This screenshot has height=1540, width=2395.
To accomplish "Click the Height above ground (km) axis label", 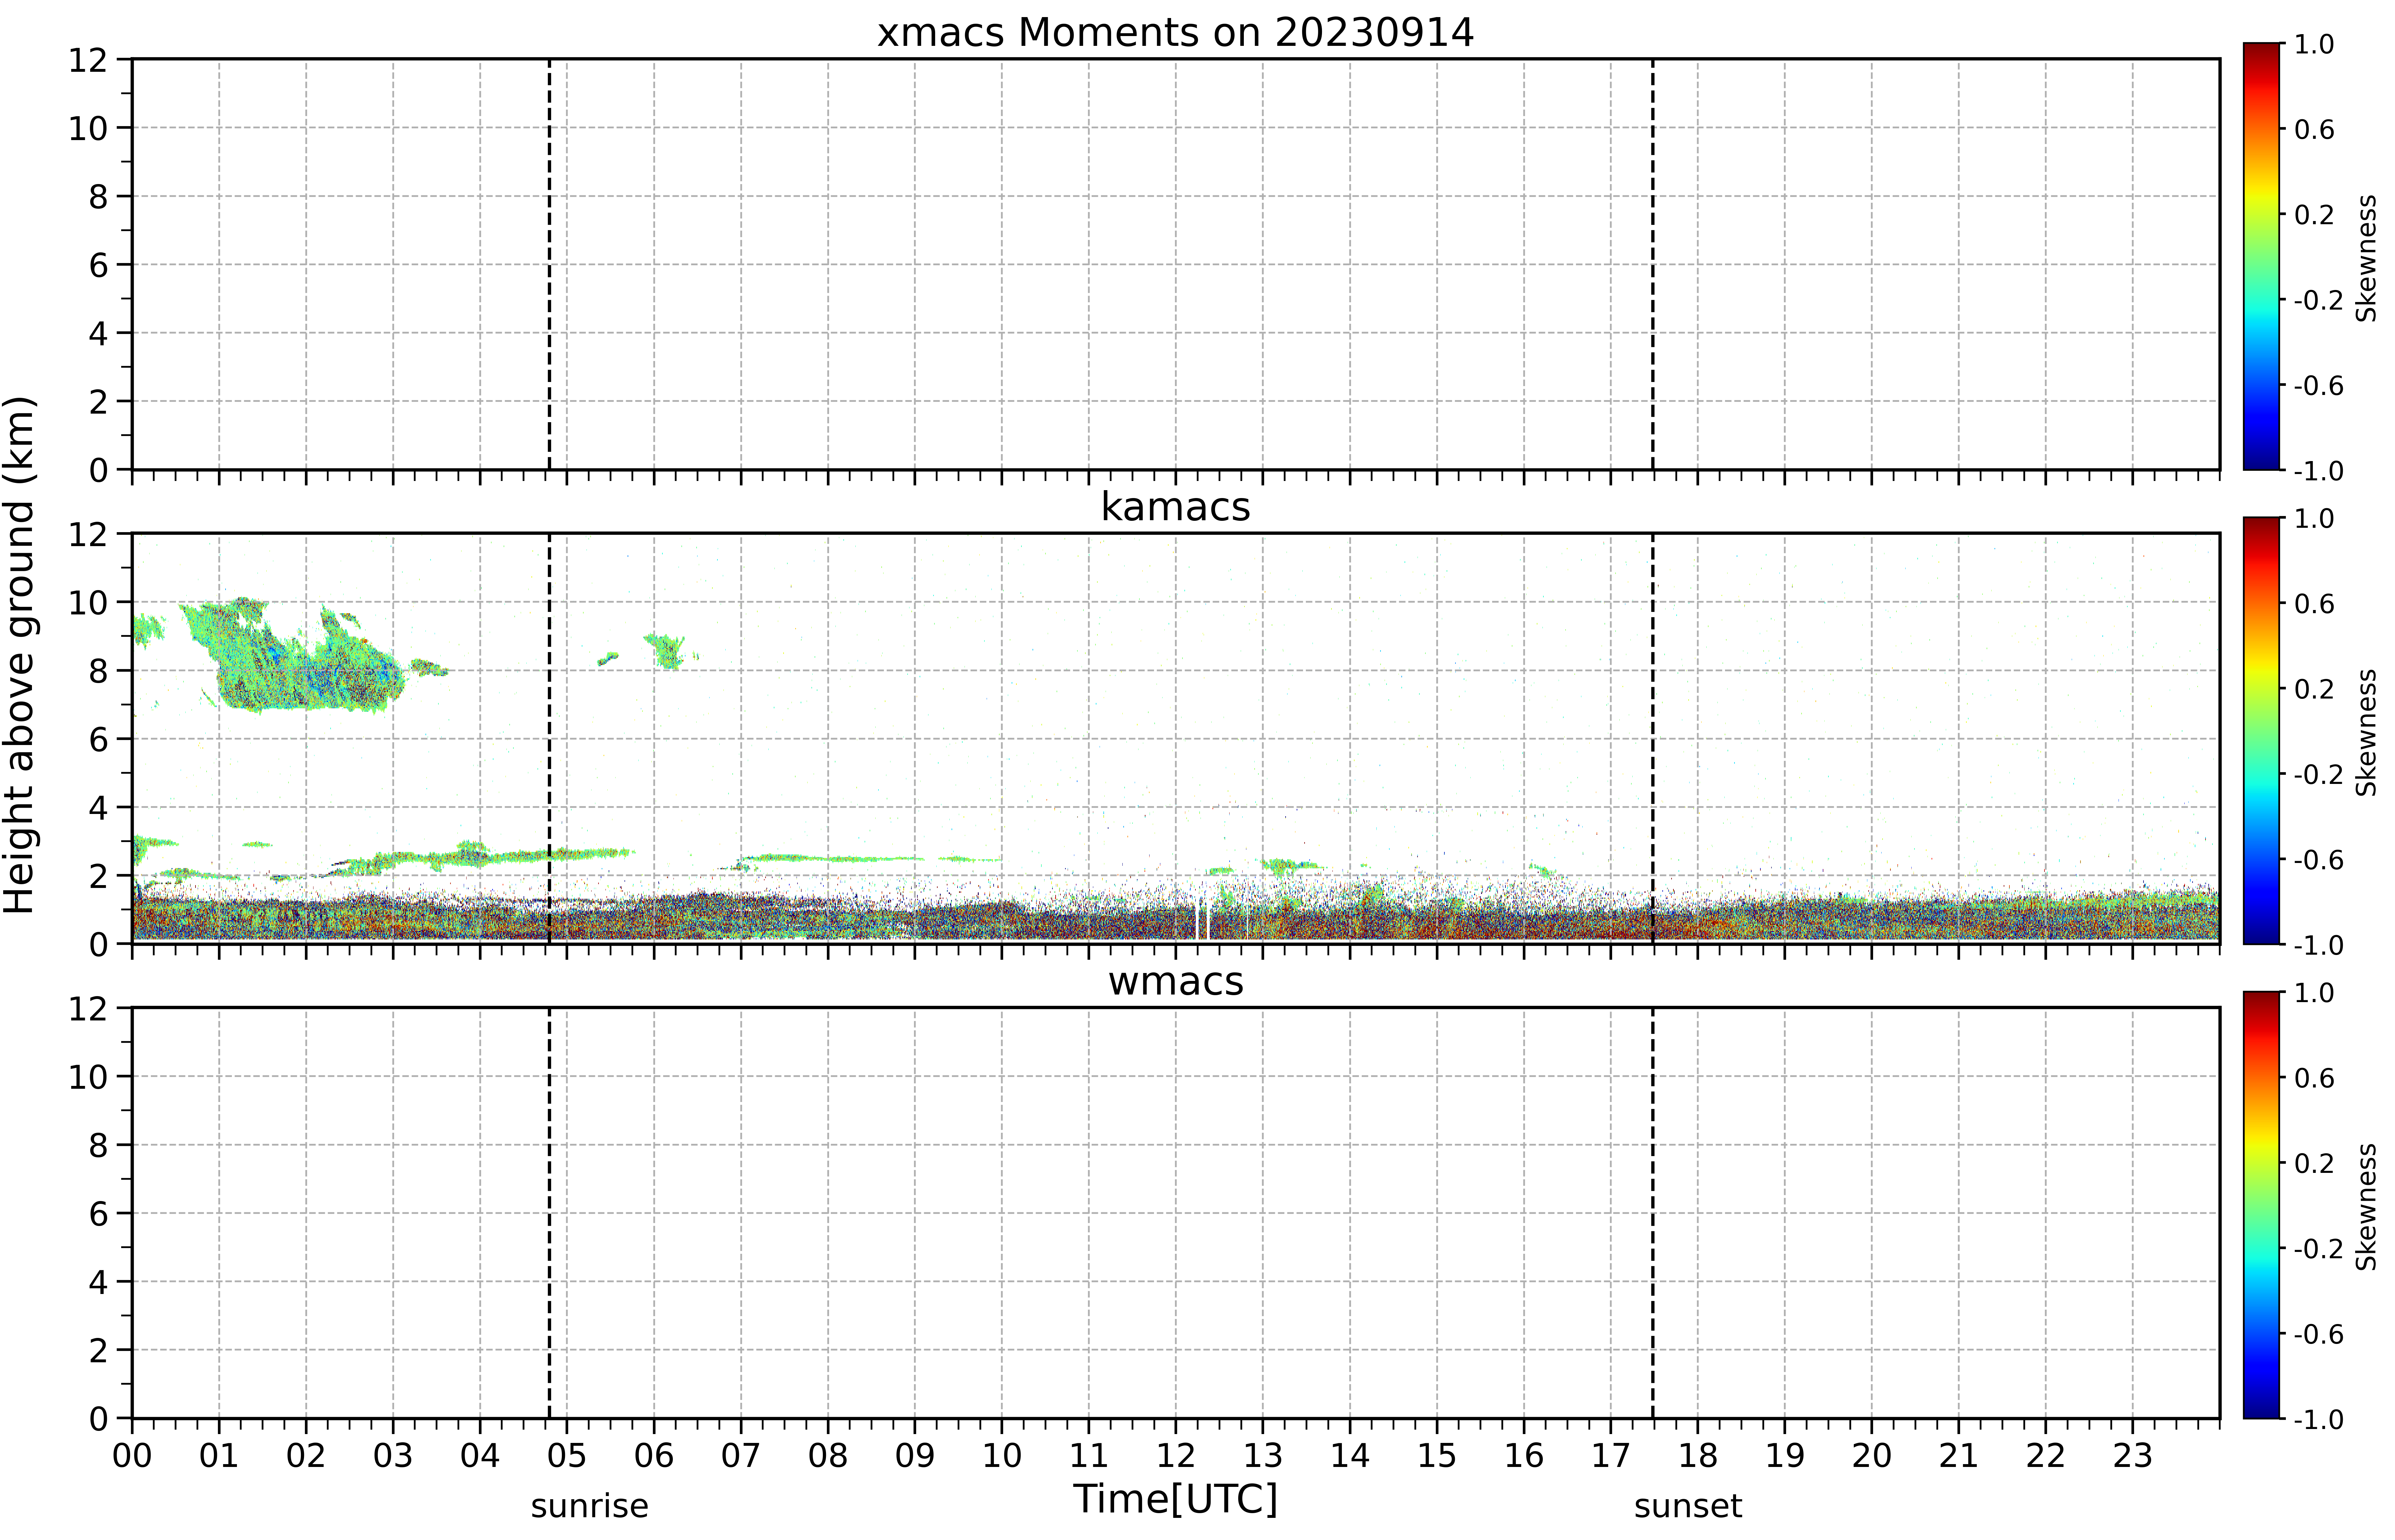I will (20, 655).
